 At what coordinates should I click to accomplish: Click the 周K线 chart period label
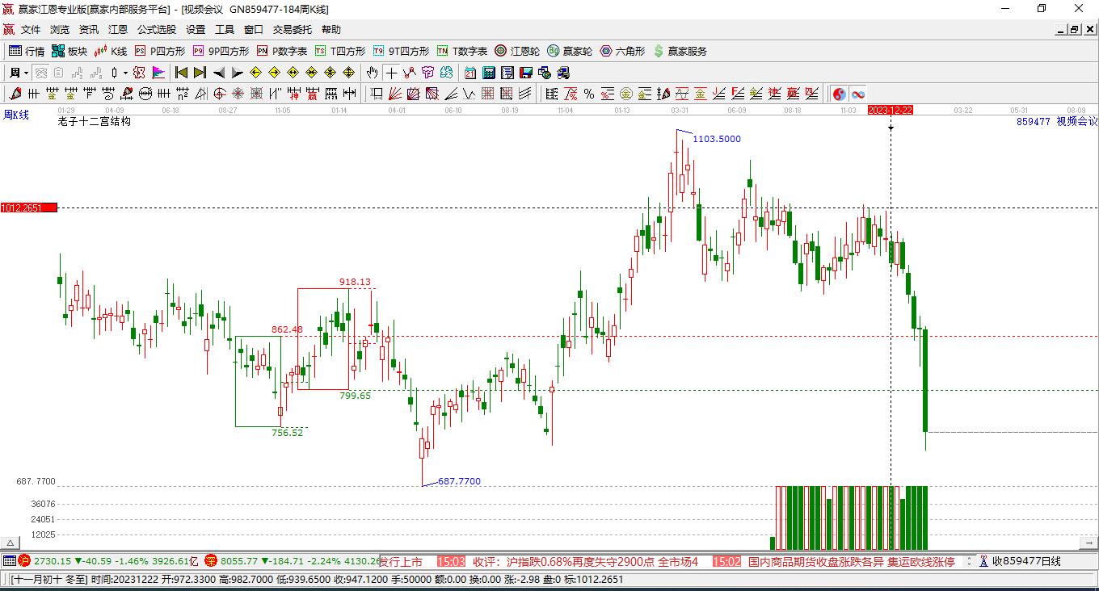click(x=16, y=115)
